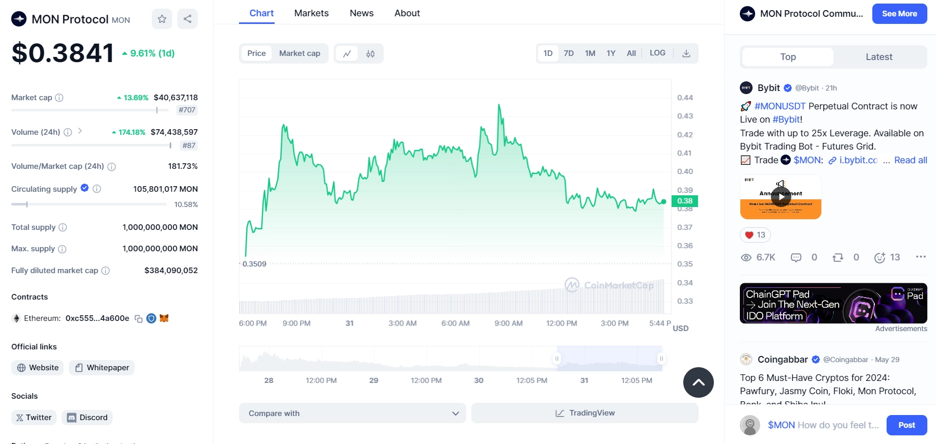Screen dimensions: 936x444
Task: Toggle the LOG scale option
Action: click(x=657, y=53)
